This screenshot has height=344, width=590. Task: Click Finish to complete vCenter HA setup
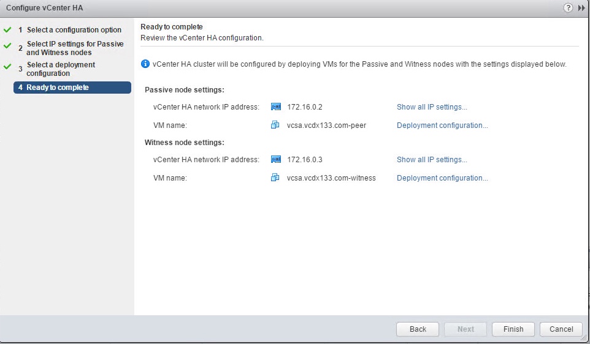coord(513,329)
